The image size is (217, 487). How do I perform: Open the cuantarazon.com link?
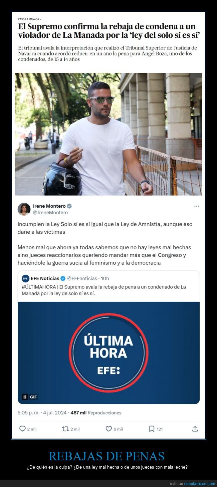coord(200,484)
